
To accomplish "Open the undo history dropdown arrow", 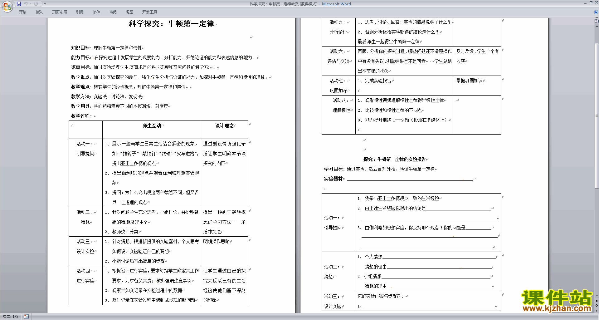I will [x=31, y=4].
